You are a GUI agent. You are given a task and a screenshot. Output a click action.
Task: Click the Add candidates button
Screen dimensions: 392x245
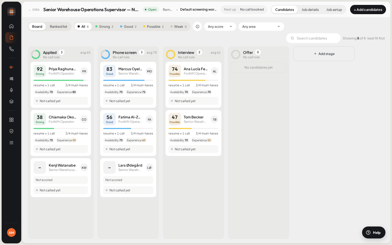point(368,10)
